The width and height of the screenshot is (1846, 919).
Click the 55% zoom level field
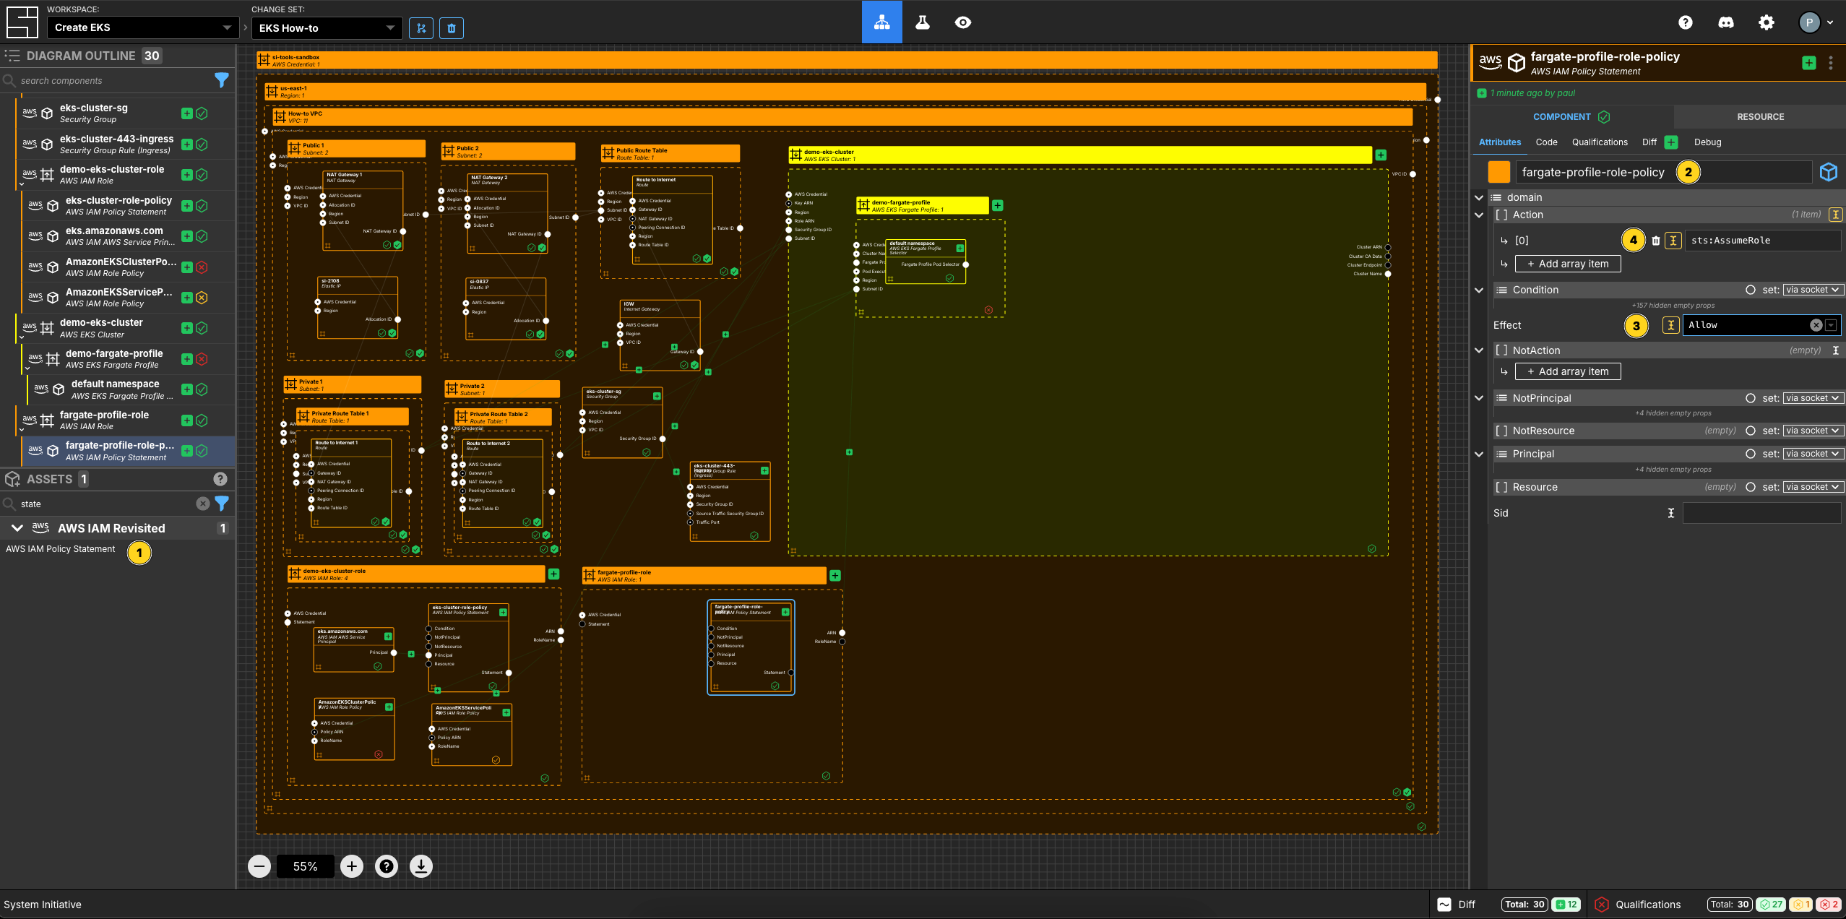pos(305,866)
